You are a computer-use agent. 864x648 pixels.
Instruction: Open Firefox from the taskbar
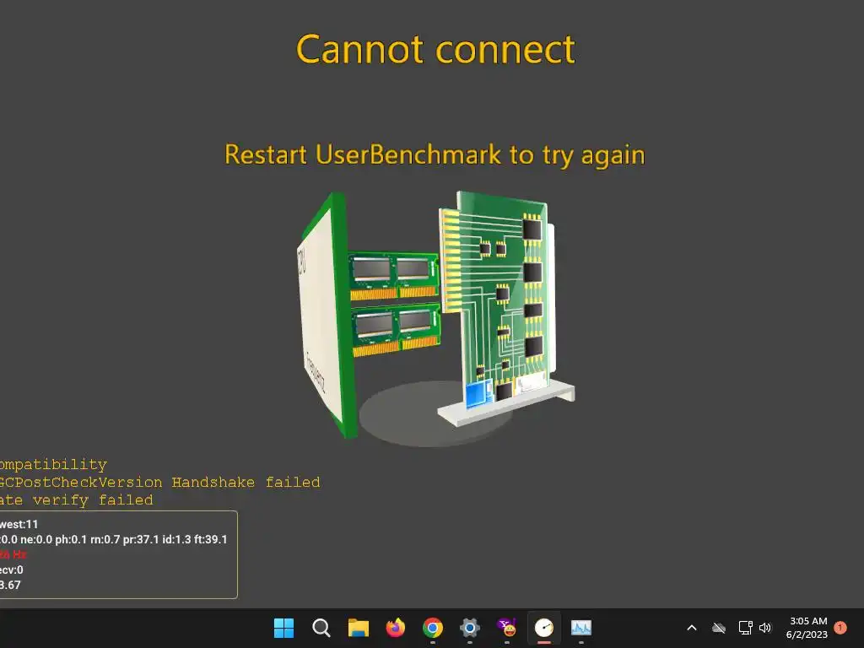[395, 628]
